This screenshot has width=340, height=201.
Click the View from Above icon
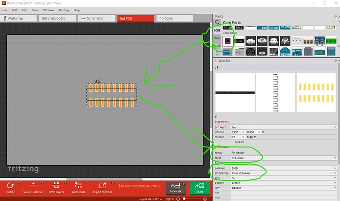[x=33, y=185]
